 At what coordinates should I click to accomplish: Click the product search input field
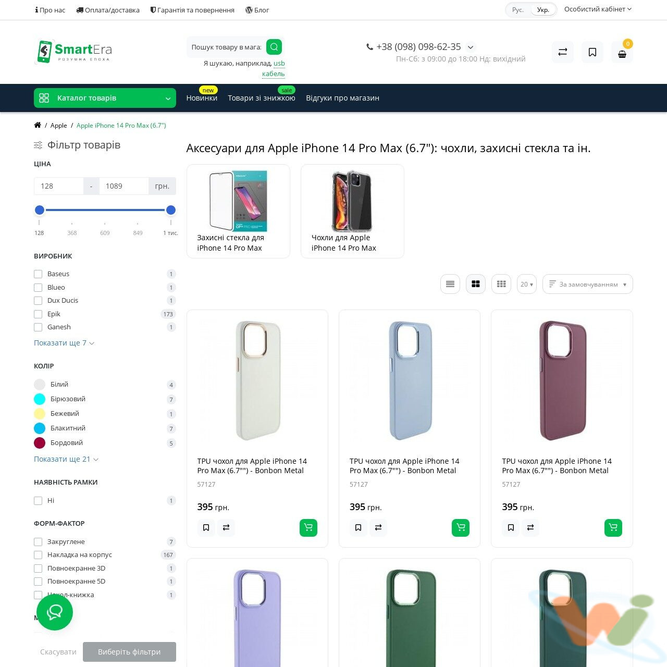tap(226, 47)
